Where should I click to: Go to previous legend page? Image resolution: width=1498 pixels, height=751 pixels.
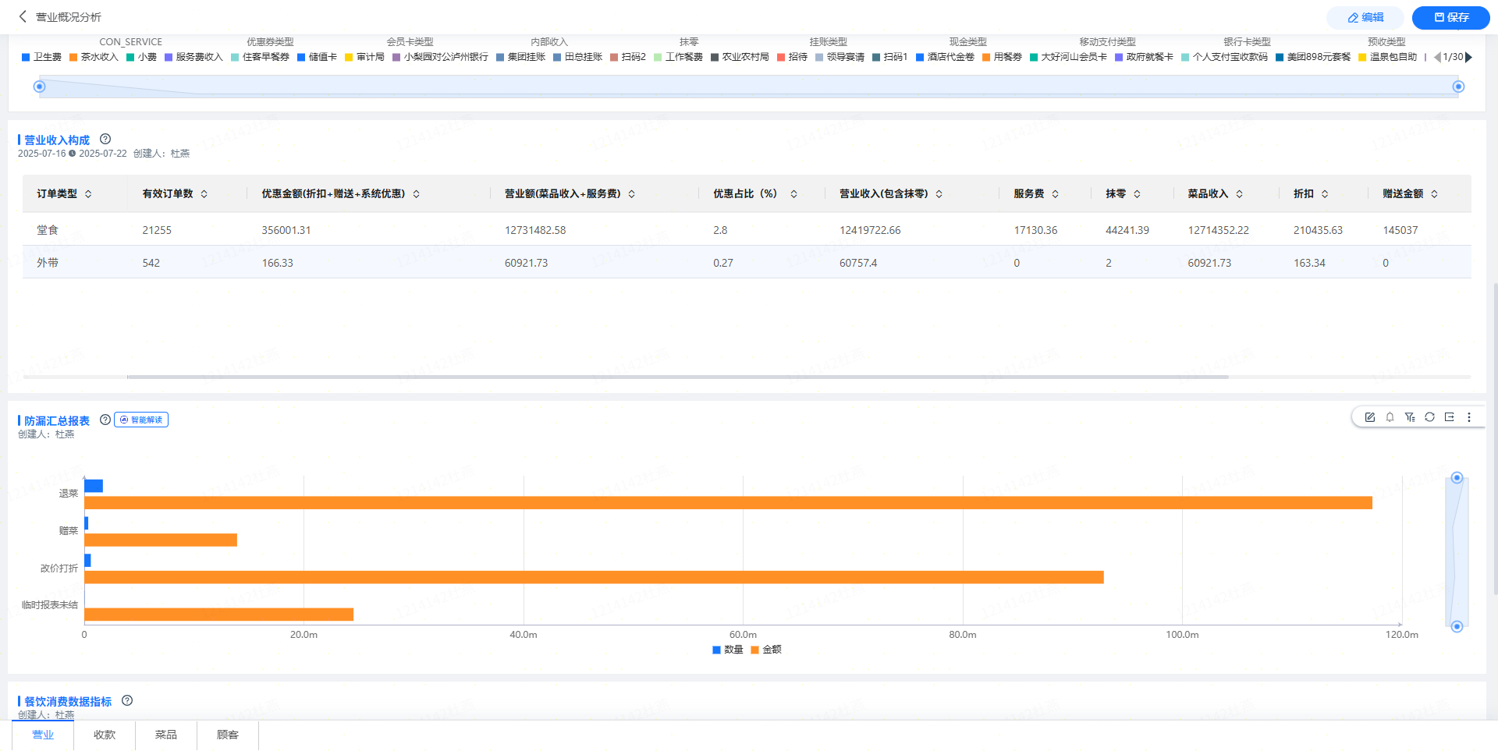pyautogui.click(x=1437, y=57)
